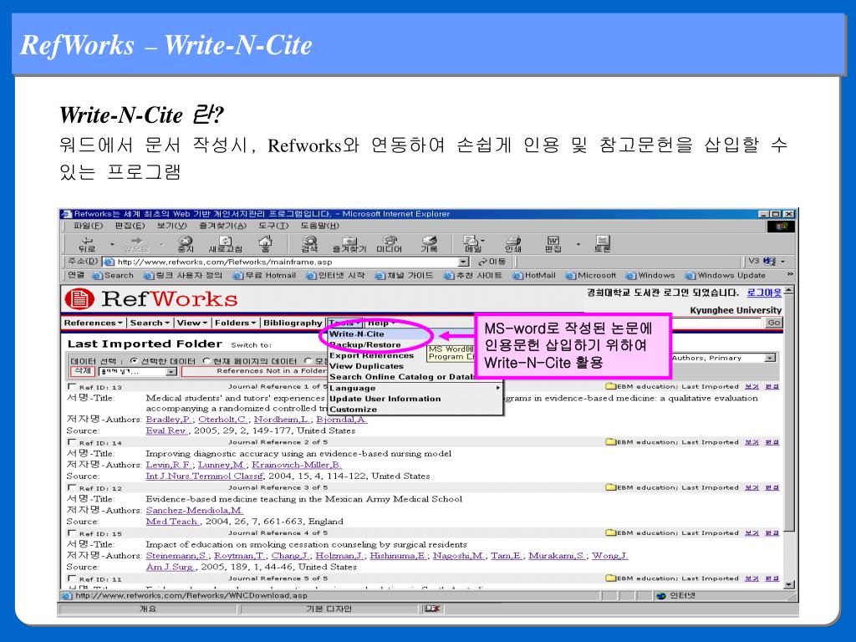Open the 편집(E) menu
This screenshot has width=856, height=642.
[130, 226]
